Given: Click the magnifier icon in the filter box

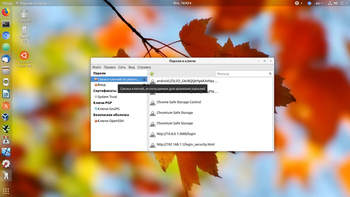Looking at the screenshot, I should [x=270, y=74].
